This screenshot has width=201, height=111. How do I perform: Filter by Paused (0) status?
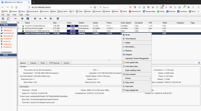pos(8,39)
